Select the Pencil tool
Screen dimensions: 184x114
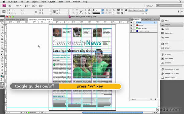click(2, 33)
